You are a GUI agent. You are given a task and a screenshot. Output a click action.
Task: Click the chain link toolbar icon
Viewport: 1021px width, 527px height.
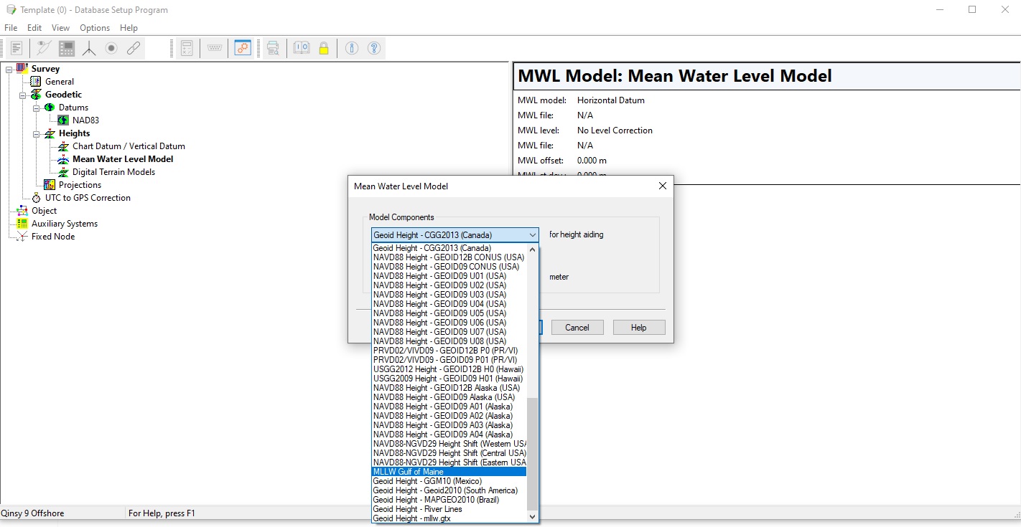[x=134, y=48]
